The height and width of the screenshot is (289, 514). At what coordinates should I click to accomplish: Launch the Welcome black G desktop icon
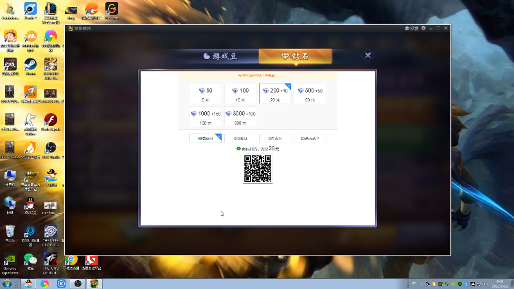pyautogui.click(x=111, y=12)
